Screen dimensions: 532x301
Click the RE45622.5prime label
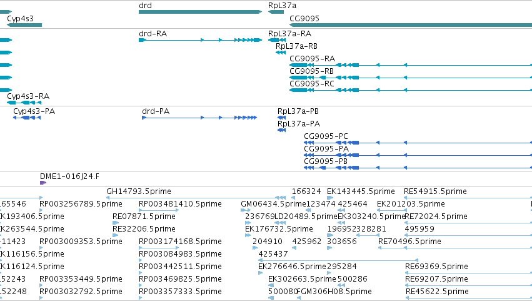[437, 292]
